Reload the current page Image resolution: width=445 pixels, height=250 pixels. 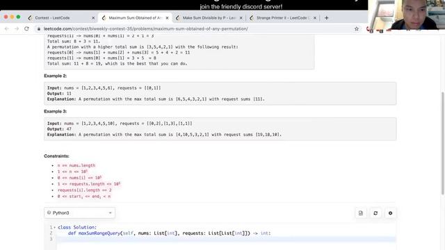pos(26,28)
